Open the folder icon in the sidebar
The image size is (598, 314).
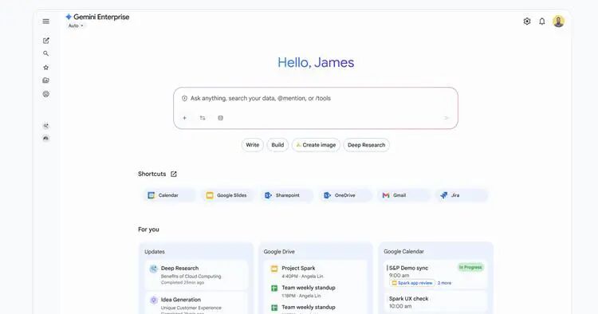coord(45,80)
